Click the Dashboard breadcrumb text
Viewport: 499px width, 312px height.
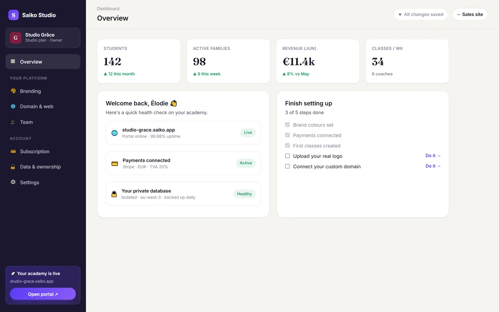pos(108,9)
